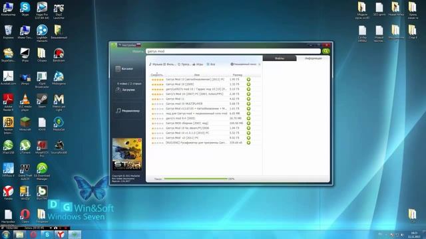Open Opera browser desktop icon
The height and width of the screenshot is (239, 426).
click(25, 216)
